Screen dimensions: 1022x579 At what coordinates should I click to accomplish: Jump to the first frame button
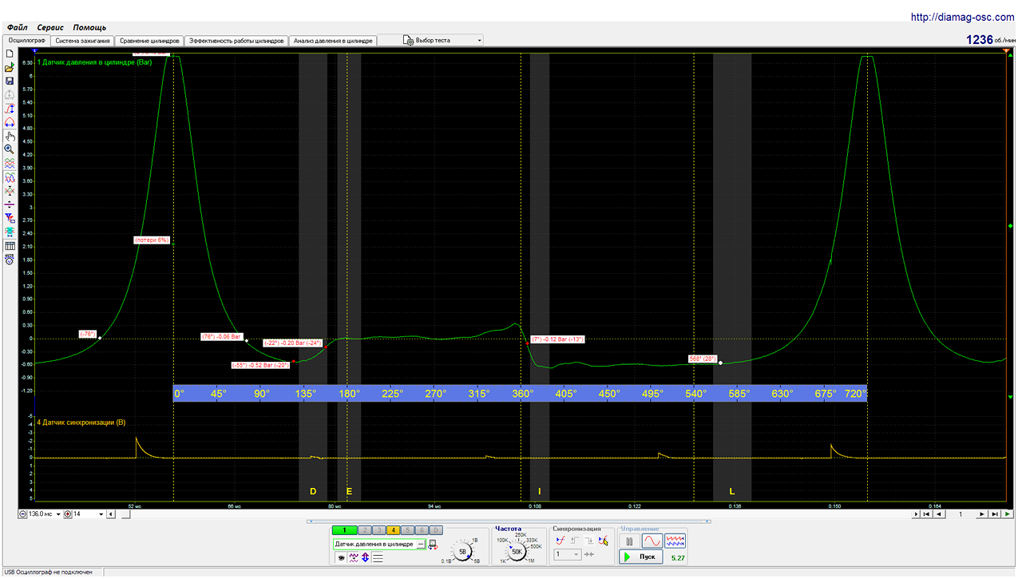927,514
